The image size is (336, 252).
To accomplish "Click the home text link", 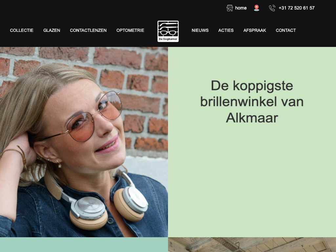I will (x=241, y=8).
